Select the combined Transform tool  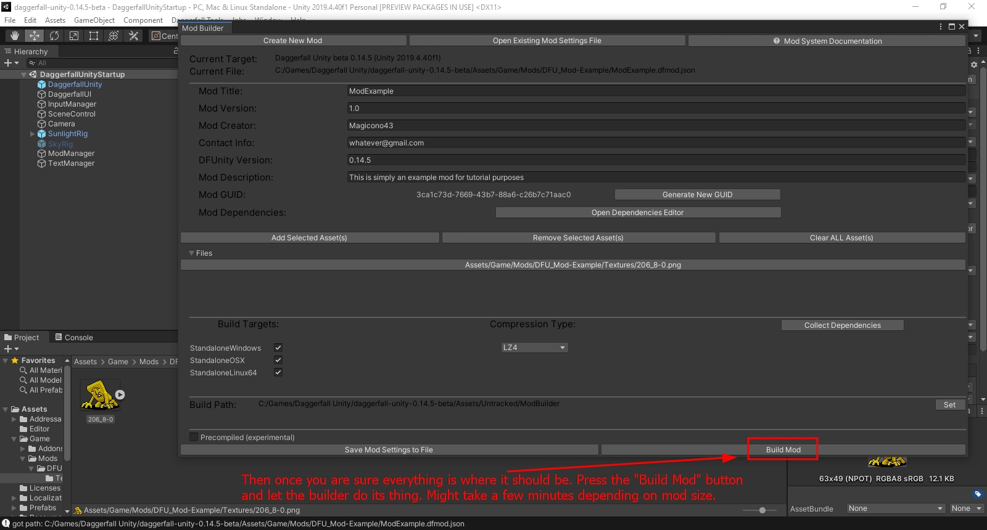pyautogui.click(x=114, y=36)
